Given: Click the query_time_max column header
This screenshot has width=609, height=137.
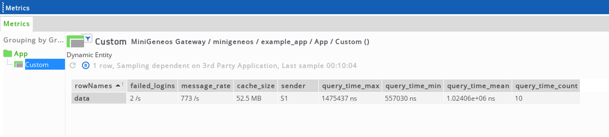Looking at the screenshot, I should pyautogui.click(x=351, y=86).
